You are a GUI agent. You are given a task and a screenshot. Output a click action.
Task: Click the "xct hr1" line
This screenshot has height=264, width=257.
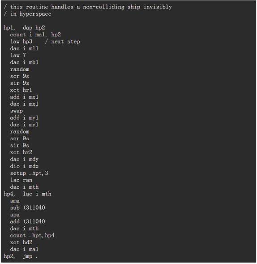[21, 90]
